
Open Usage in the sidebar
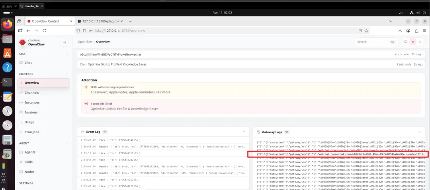[x=43, y=122]
